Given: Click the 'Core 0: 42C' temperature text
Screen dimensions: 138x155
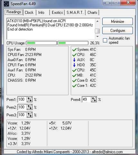Looking at the screenshot, I should click(x=87, y=80).
